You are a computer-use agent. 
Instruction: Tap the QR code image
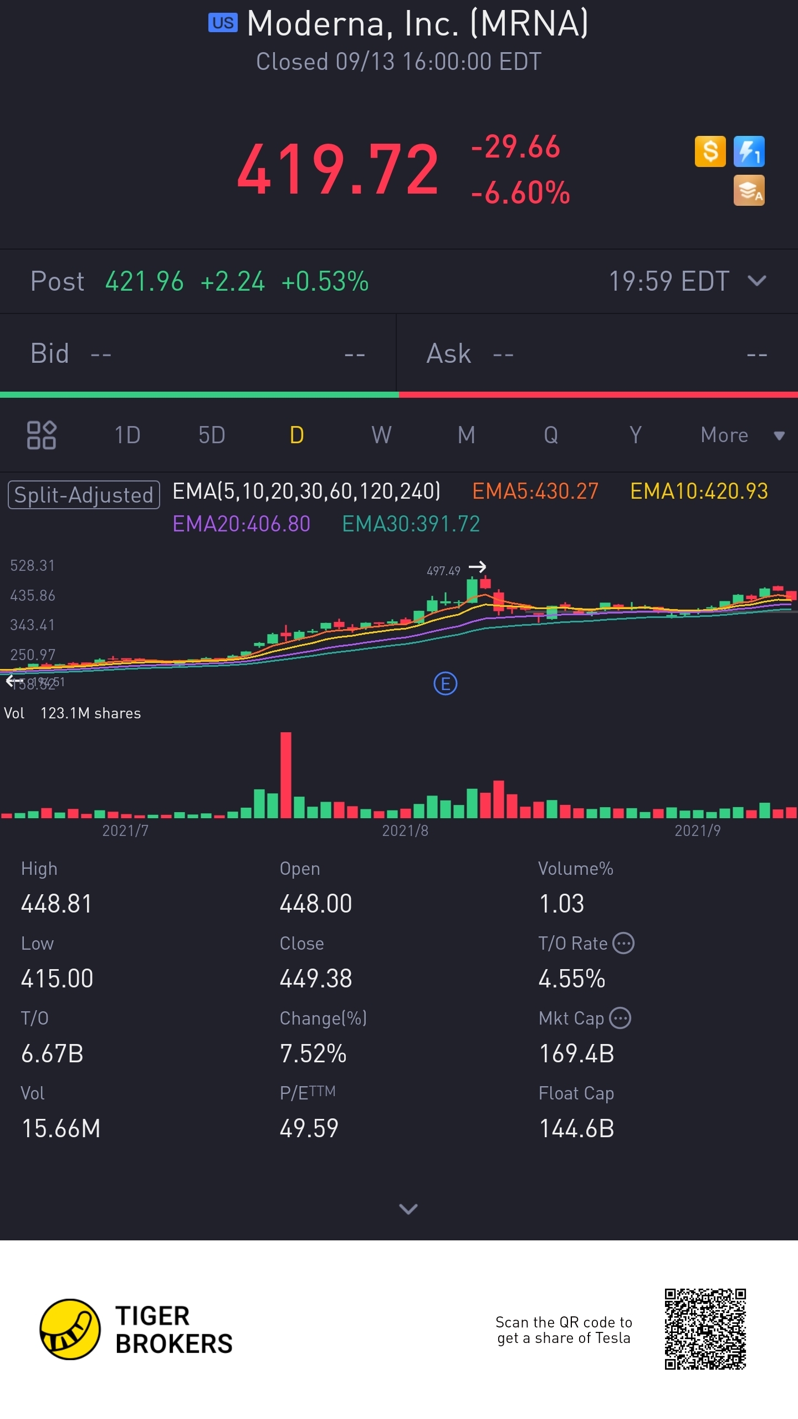coord(705,1329)
